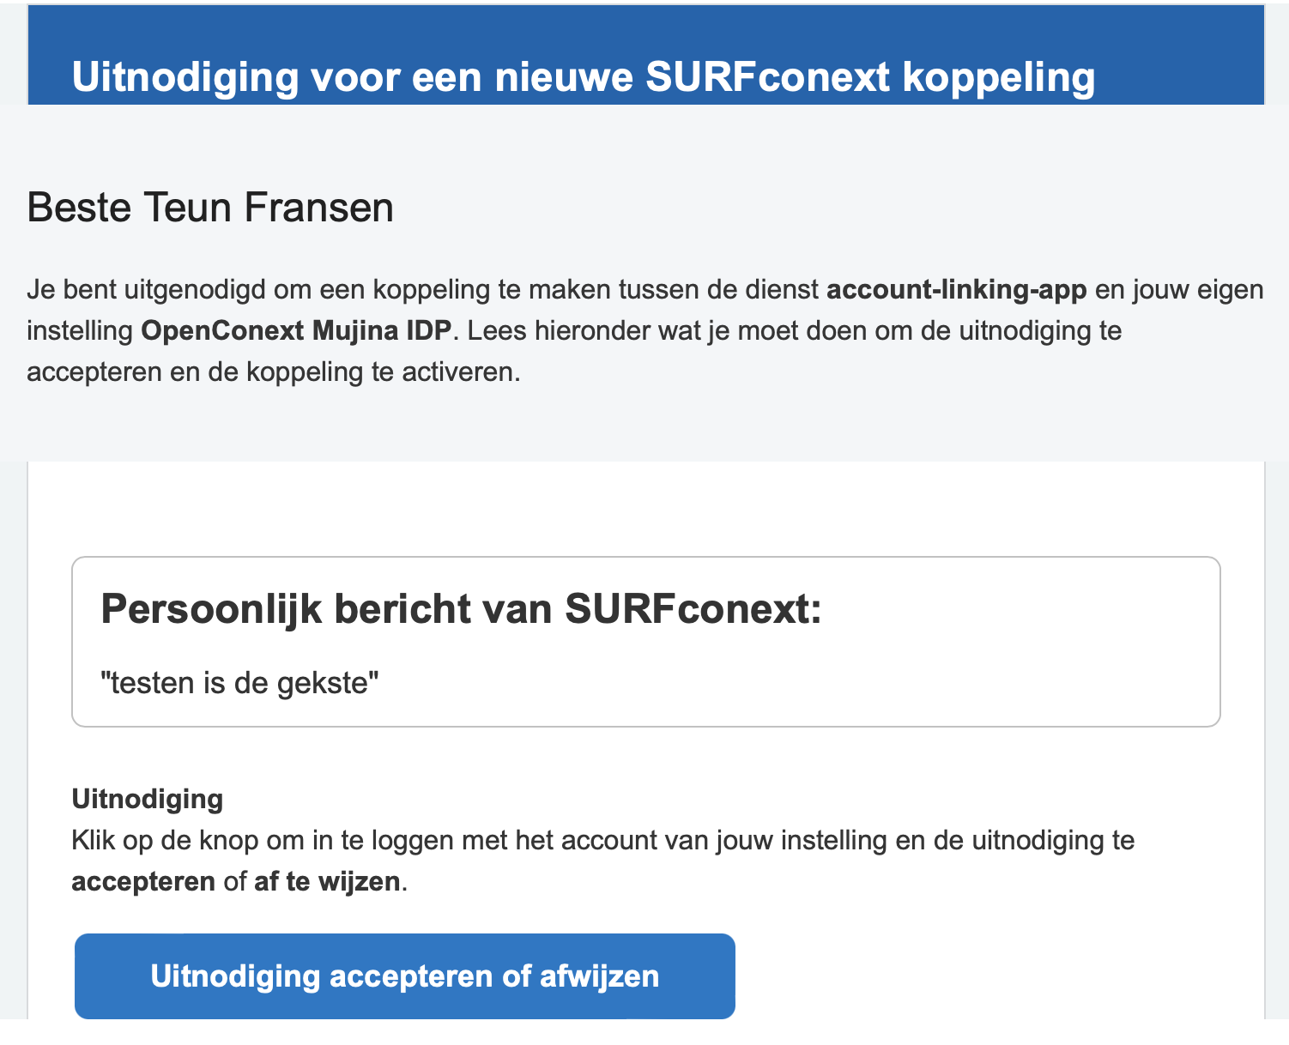Click the word SURFconext in the header

click(767, 76)
